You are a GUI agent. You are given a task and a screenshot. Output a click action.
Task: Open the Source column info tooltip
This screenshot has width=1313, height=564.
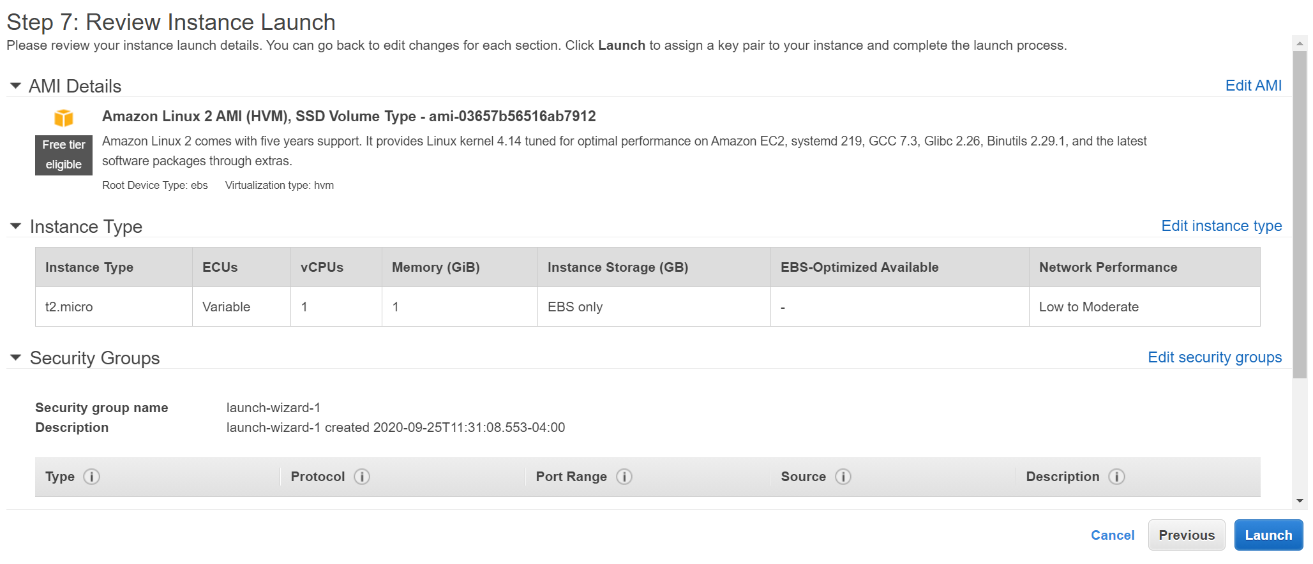tap(844, 477)
